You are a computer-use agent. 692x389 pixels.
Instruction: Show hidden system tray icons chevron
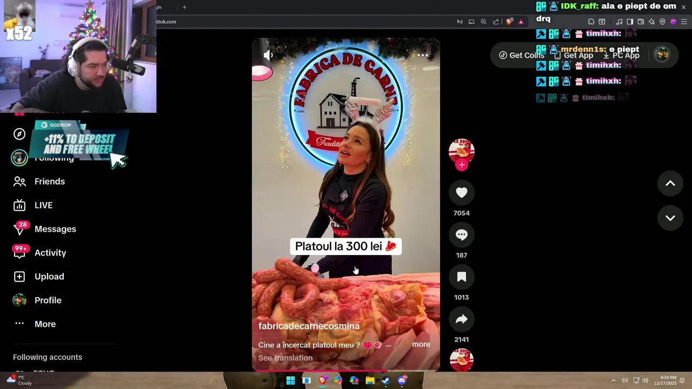click(x=613, y=380)
